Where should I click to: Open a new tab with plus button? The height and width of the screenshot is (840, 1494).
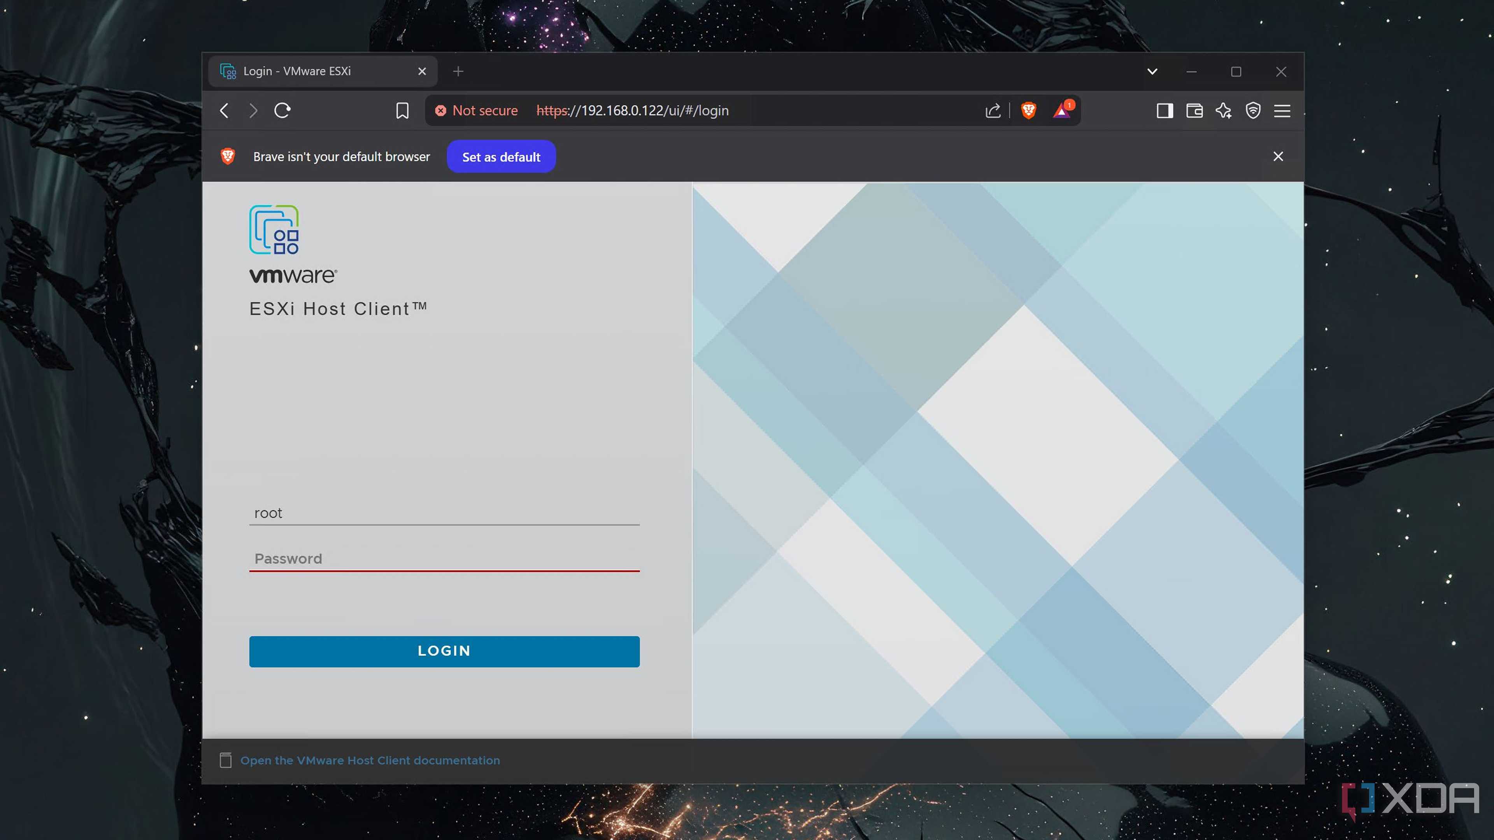point(458,71)
